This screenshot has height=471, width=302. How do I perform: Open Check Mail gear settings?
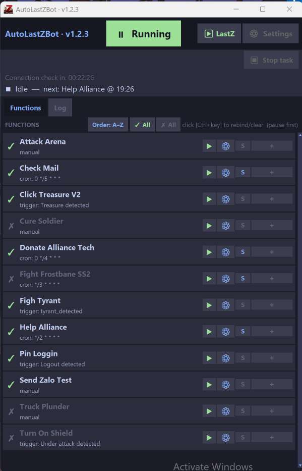click(225, 173)
